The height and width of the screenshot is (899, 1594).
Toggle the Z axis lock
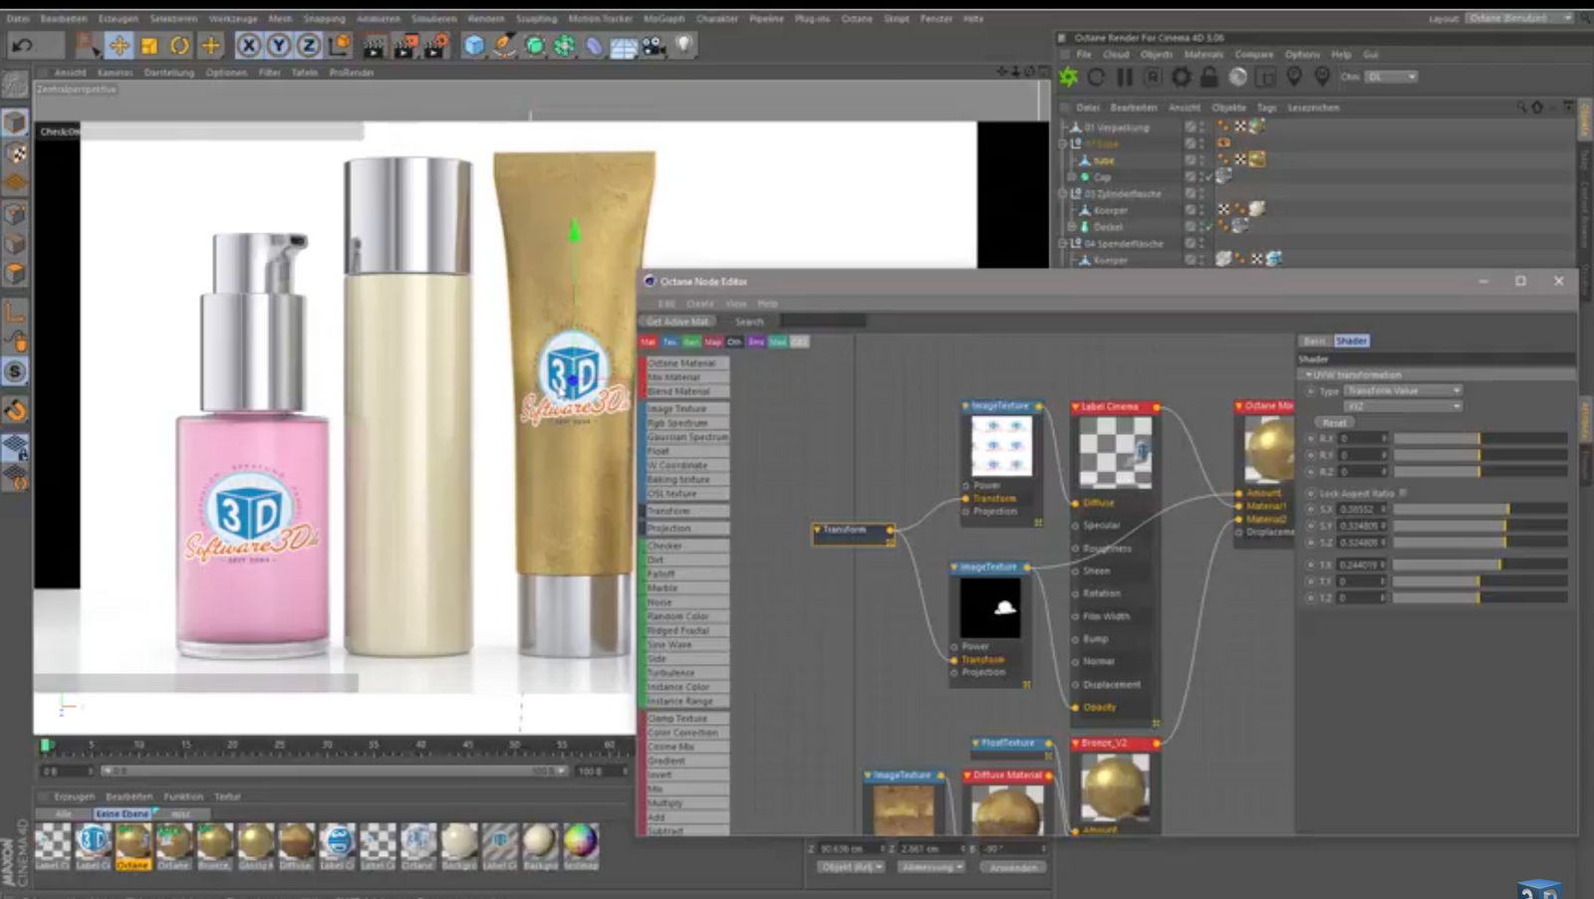point(309,46)
